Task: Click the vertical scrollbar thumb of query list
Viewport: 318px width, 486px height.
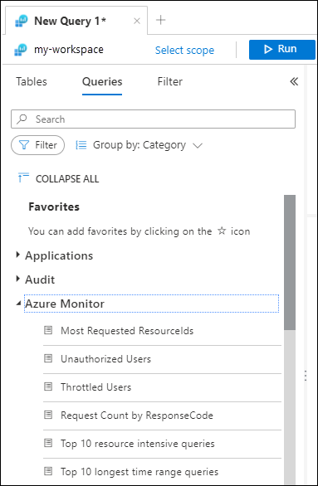Action: click(x=290, y=262)
